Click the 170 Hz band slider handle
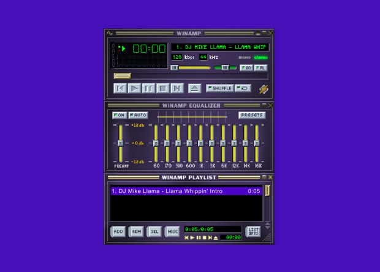 [167, 143]
